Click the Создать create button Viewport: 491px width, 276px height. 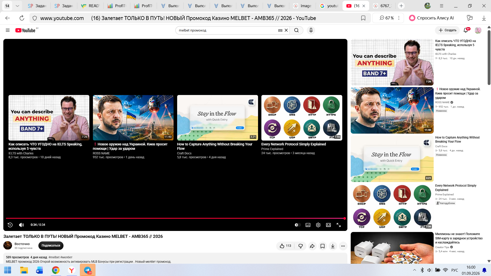pyautogui.click(x=447, y=30)
